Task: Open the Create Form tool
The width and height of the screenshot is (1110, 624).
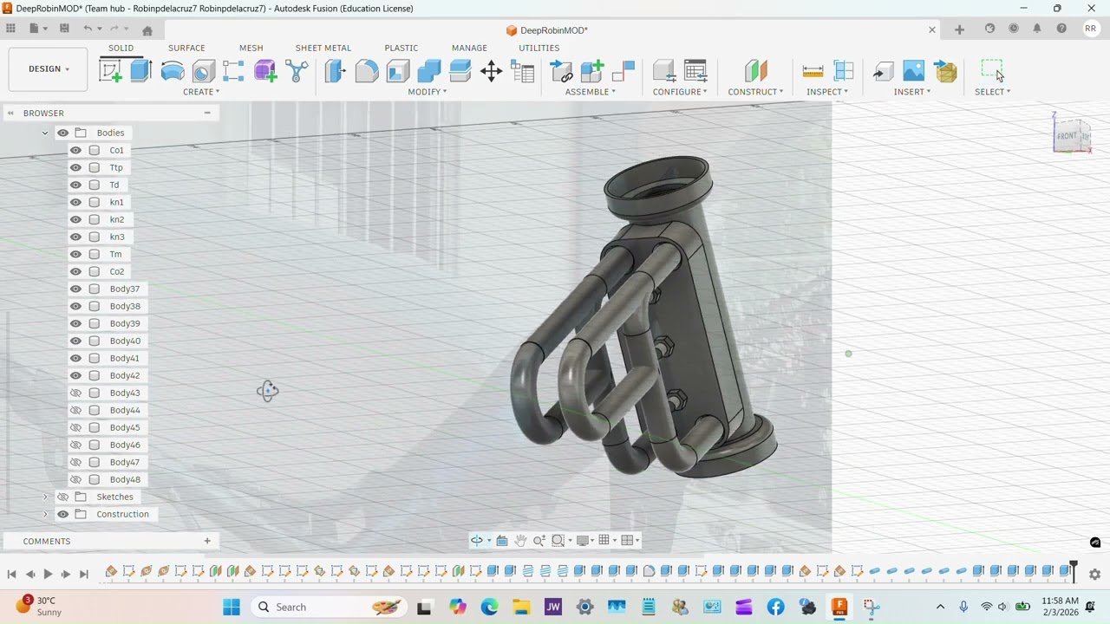Action: tap(265, 71)
